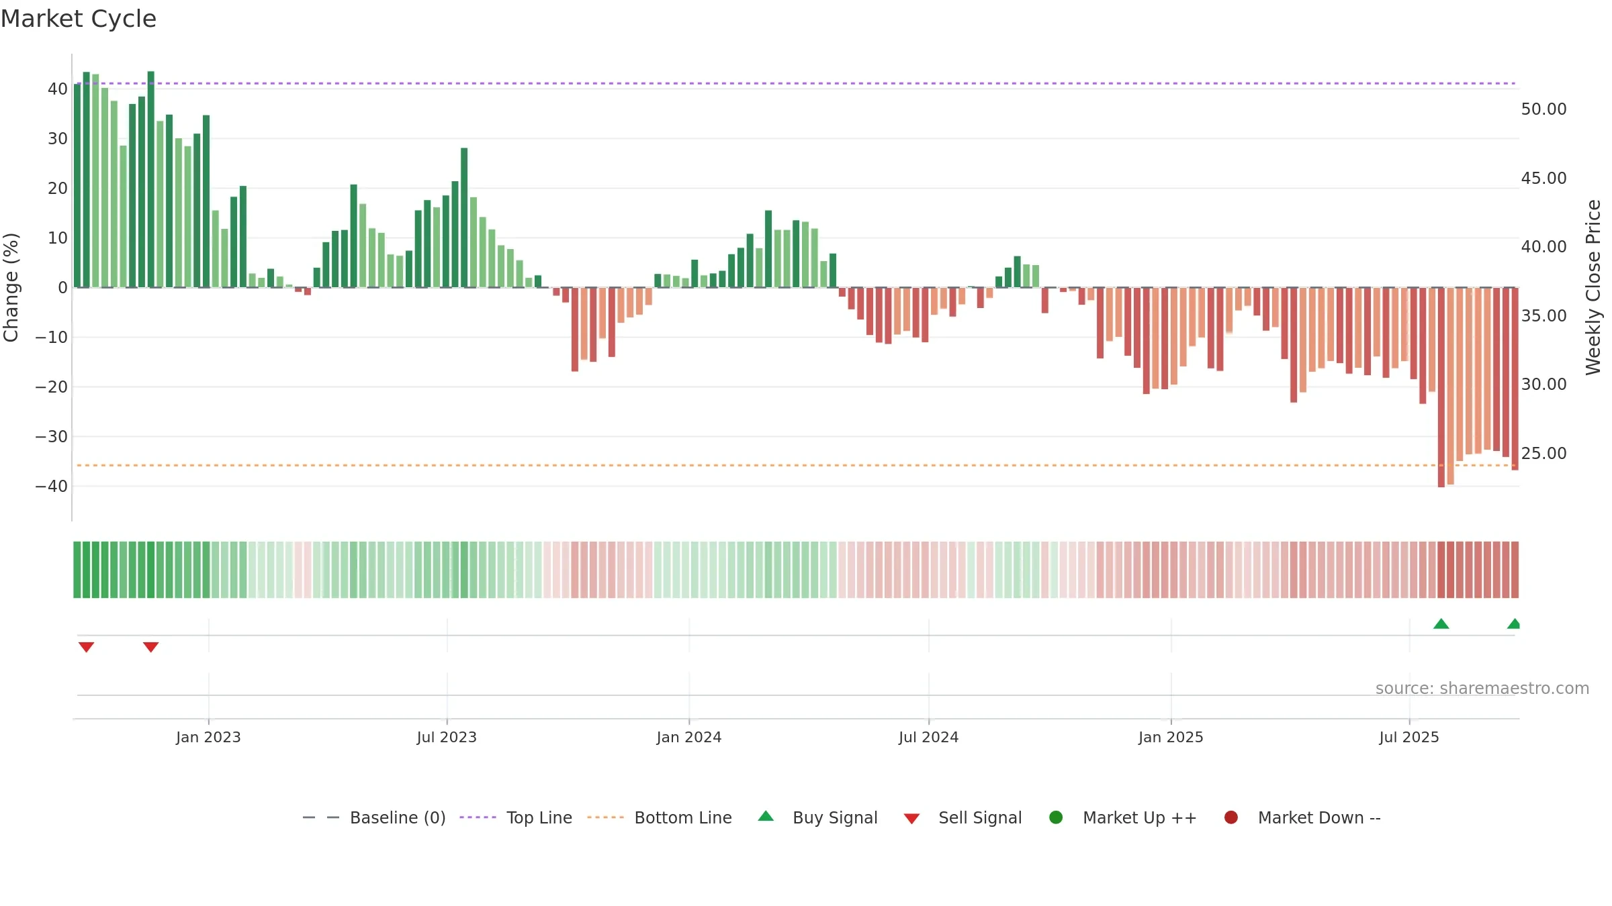Click the gray dashed Baseline legend sample

(321, 817)
